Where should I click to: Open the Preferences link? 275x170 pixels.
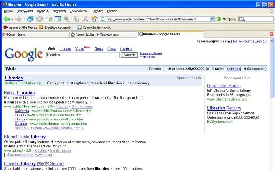(147, 57)
